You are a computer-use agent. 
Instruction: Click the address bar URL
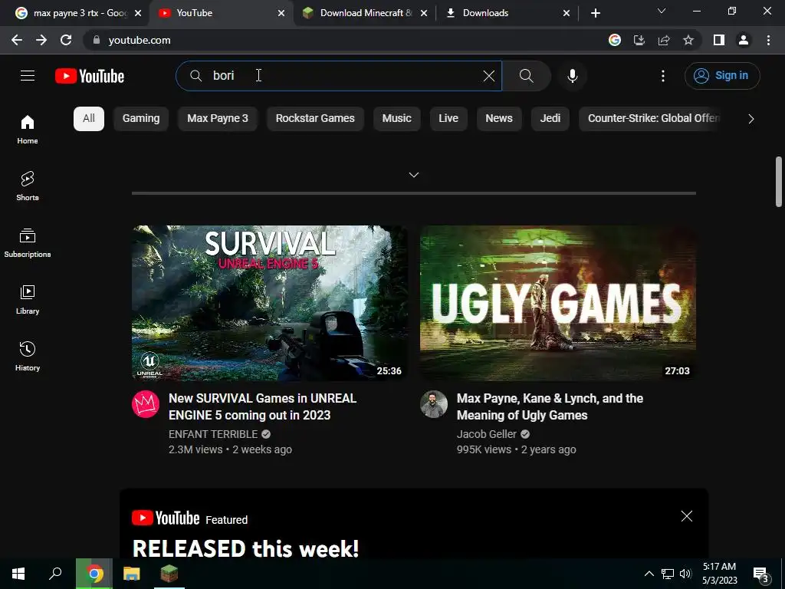140,40
